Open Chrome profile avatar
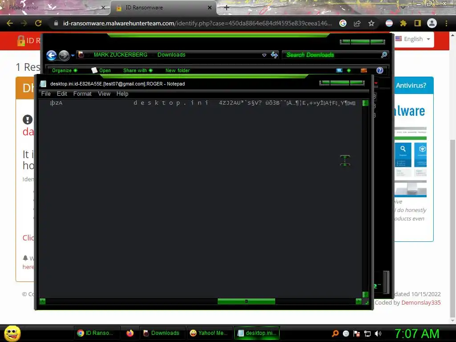The image size is (456, 342). [x=432, y=23]
